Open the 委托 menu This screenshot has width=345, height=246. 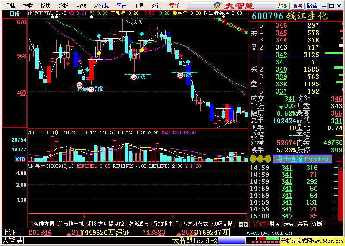(x=175, y=6)
